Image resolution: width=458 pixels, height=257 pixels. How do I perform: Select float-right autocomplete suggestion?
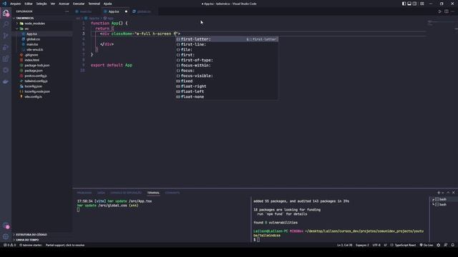(227, 86)
